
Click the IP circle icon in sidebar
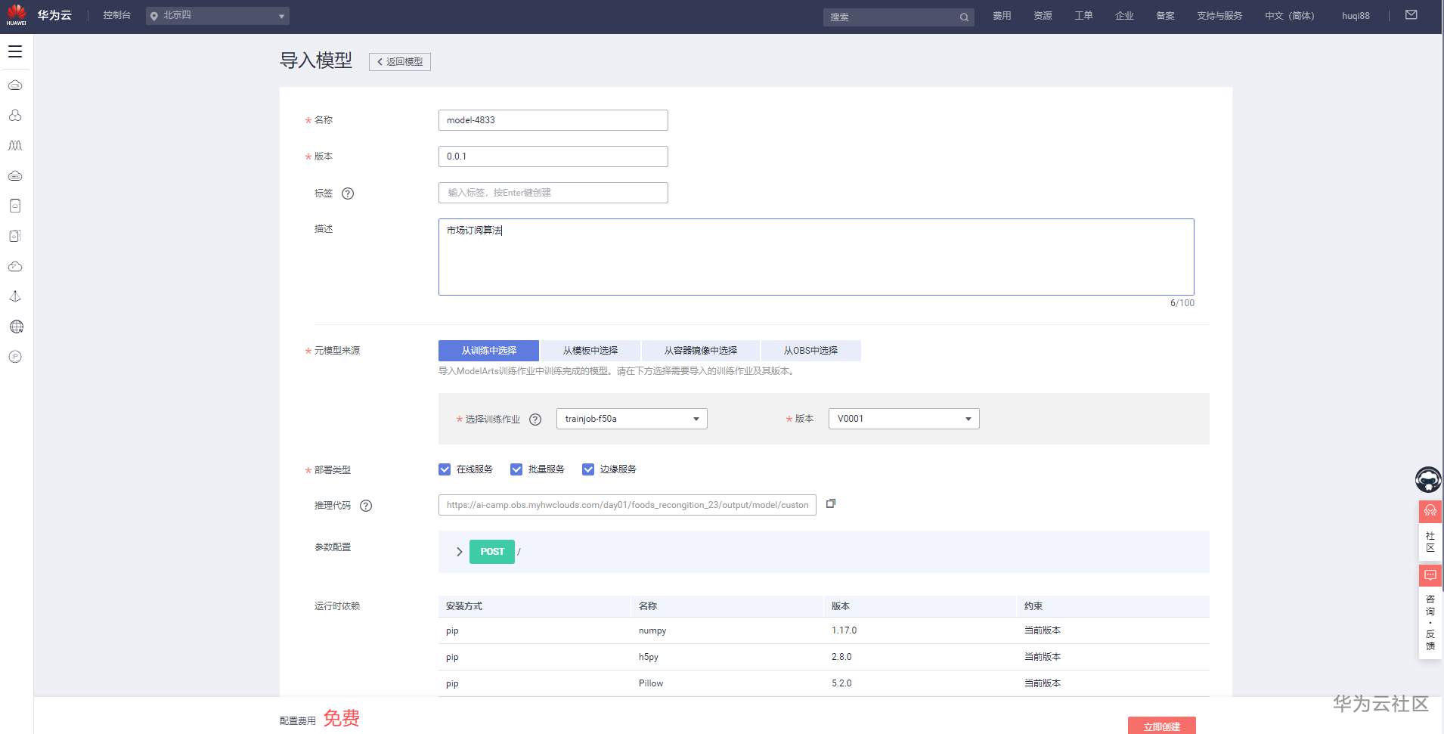[x=15, y=357]
